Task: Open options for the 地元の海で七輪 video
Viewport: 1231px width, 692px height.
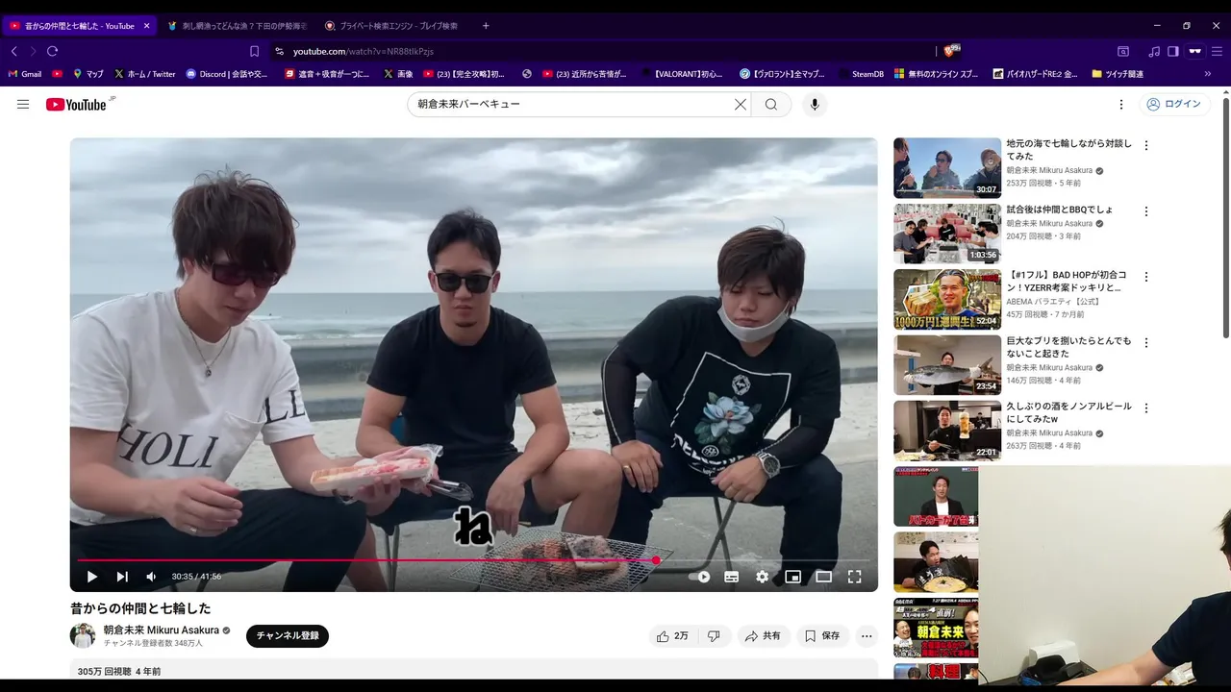Action: (x=1145, y=145)
